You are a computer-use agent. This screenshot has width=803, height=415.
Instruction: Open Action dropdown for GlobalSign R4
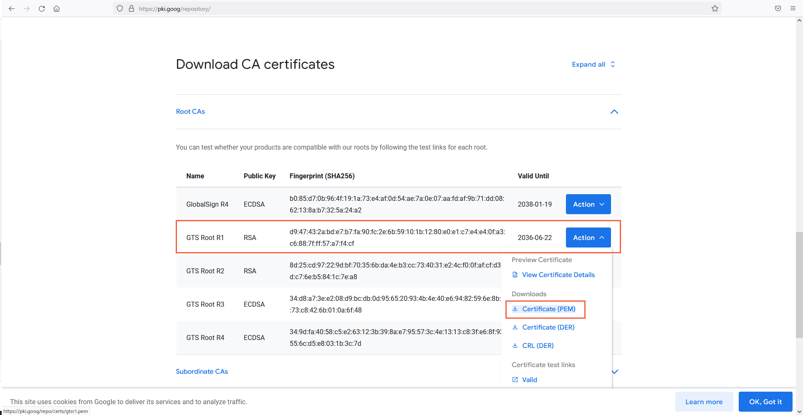(588, 204)
